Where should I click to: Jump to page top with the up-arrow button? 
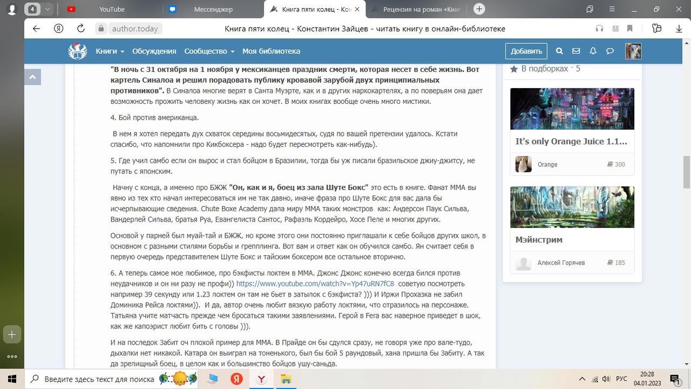[x=32, y=77]
